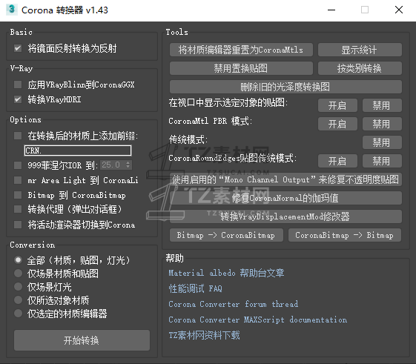Click the CRN. prefix text field
416x364 pixels.
(78, 150)
